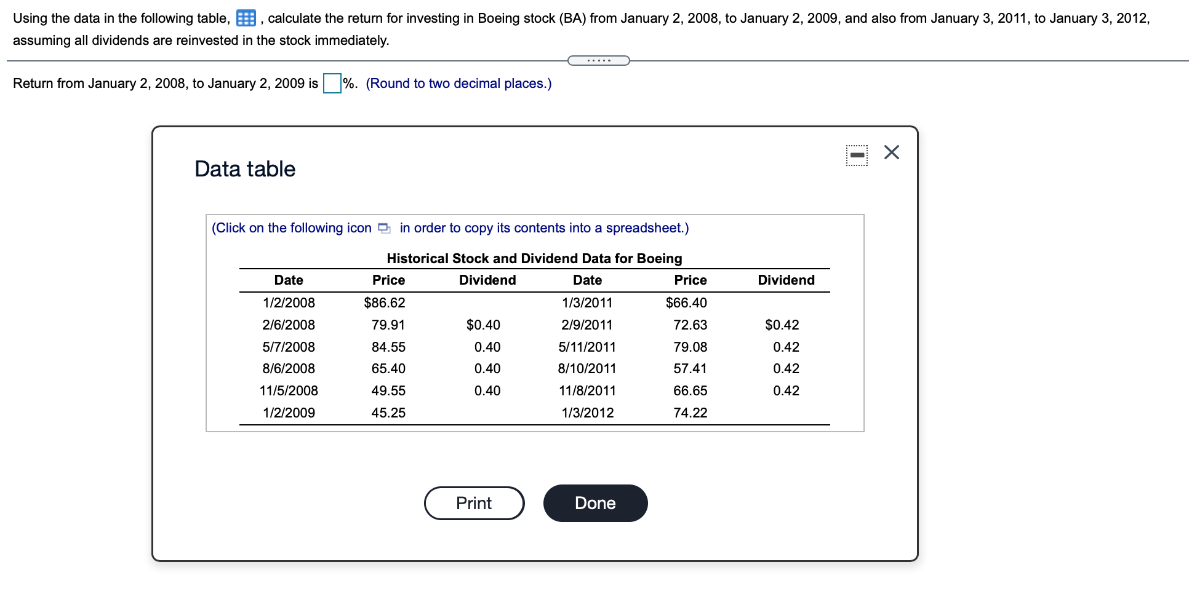Viewport: 1189px width, 589px height.
Task: Select the $86.62 price cell
Action: coord(385,302)
